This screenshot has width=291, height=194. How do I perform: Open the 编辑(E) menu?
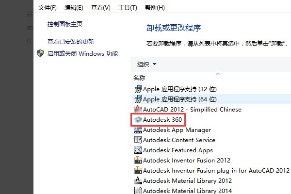coord(74,8)
